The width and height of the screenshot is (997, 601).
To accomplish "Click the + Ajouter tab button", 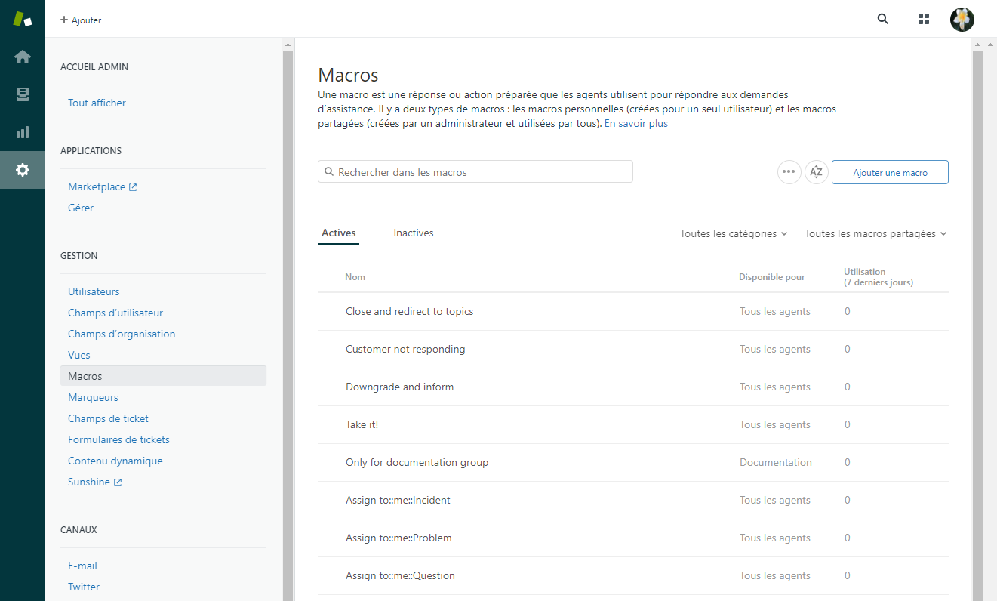I will (x=81, y=20).
